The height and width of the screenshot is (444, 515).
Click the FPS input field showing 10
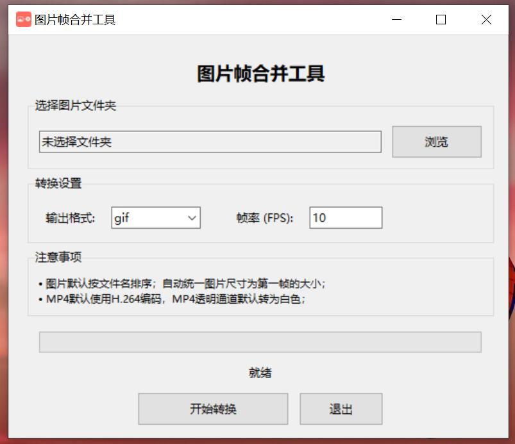coord(345,218)
